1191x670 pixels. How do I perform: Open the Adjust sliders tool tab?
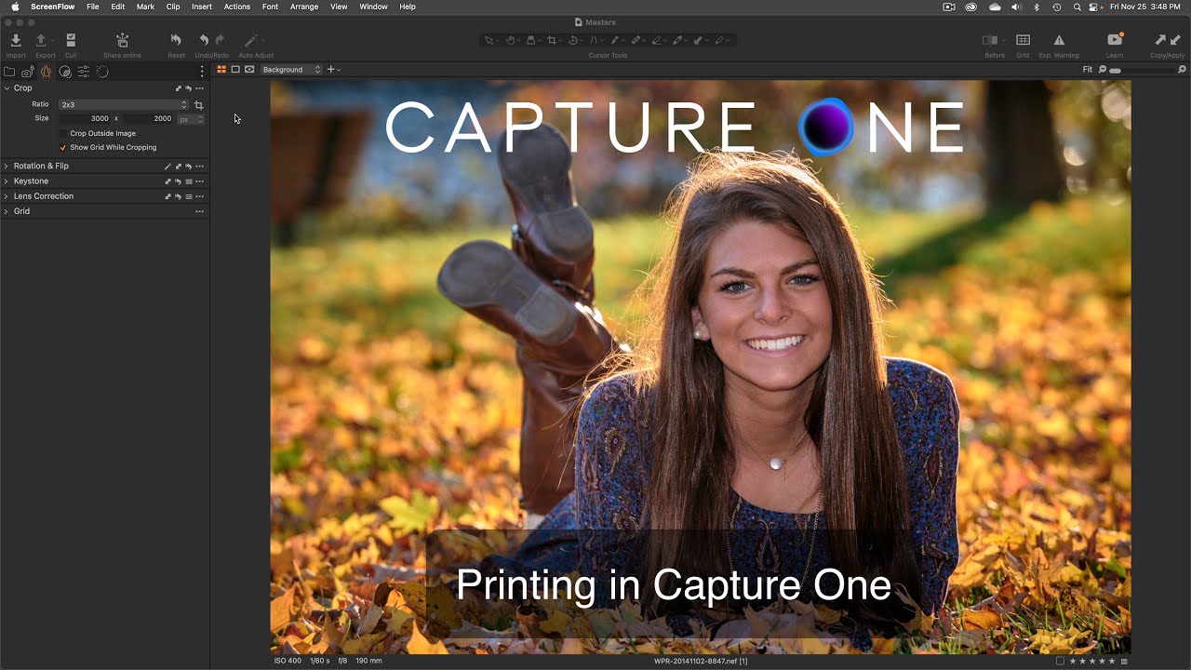[84, 72]
